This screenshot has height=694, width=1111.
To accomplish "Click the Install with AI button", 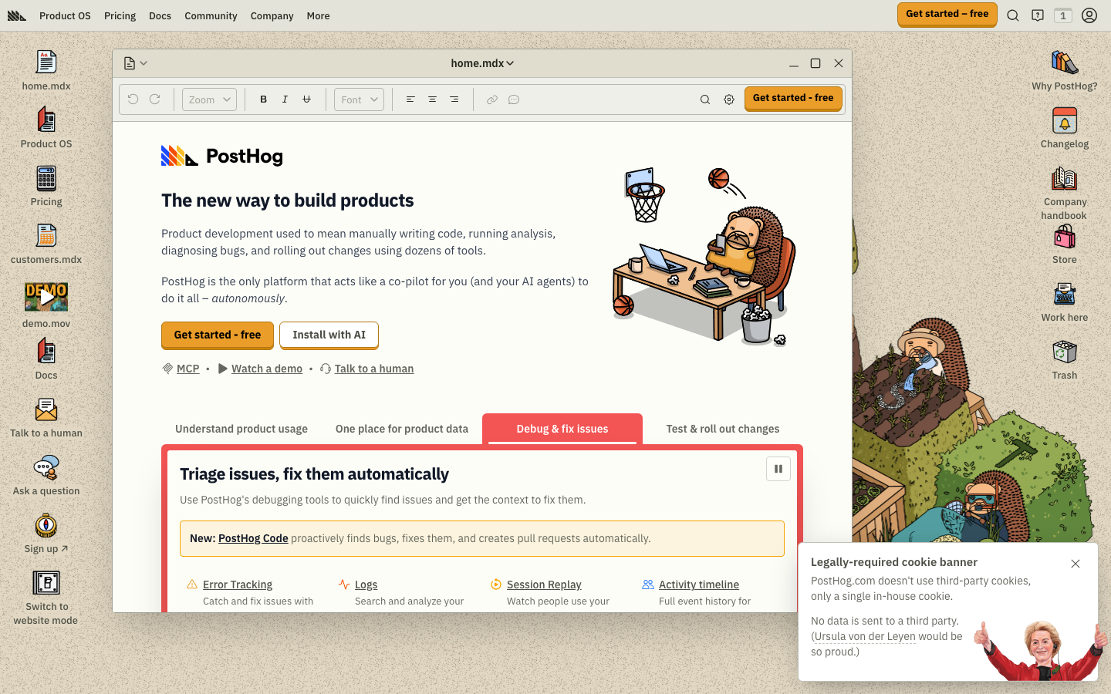I will click(x=329, y=335).
